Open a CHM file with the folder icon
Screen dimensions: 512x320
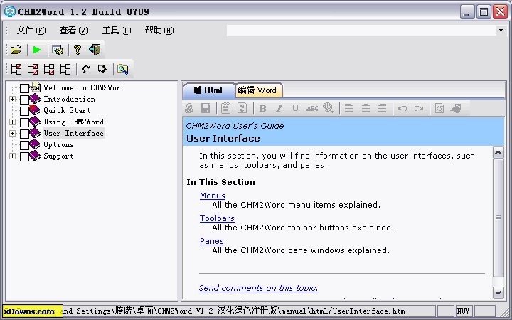pos(16,50)
